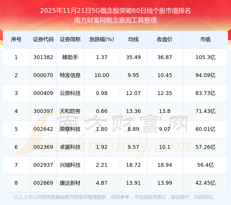This screenshot has height=205, width=231.
Task: Click moving average 35.49
Action: click(133, 57)
